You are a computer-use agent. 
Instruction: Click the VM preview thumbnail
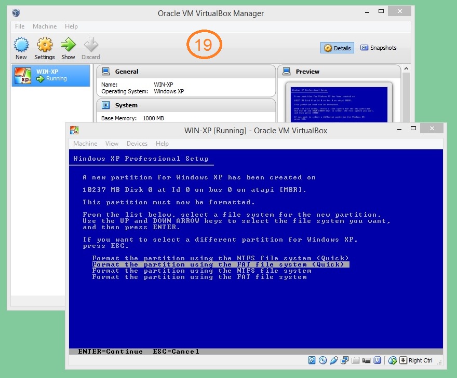pos(340,104)
